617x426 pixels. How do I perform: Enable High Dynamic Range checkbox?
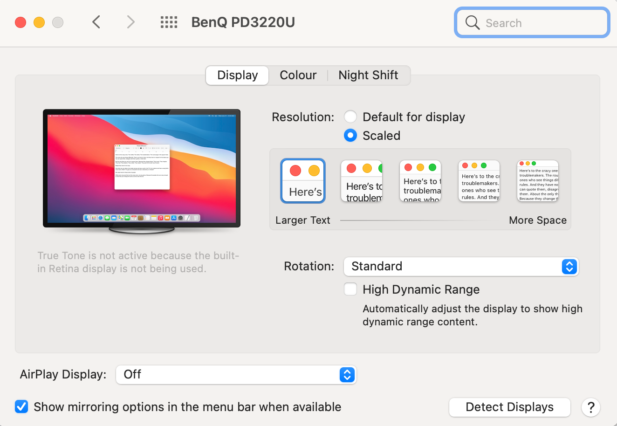coord(350,289)
